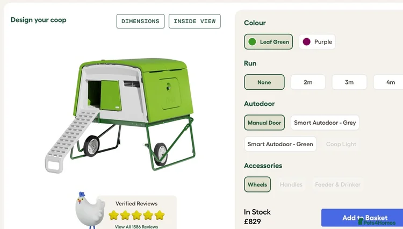This screenshot has width=403, height=229.
Task: Click the five-star rating icons
Action: (136, 215)
